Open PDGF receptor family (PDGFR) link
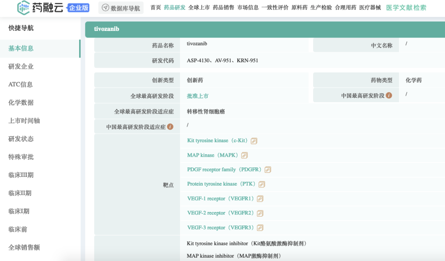The image size is (445, 261). point(224,169)
